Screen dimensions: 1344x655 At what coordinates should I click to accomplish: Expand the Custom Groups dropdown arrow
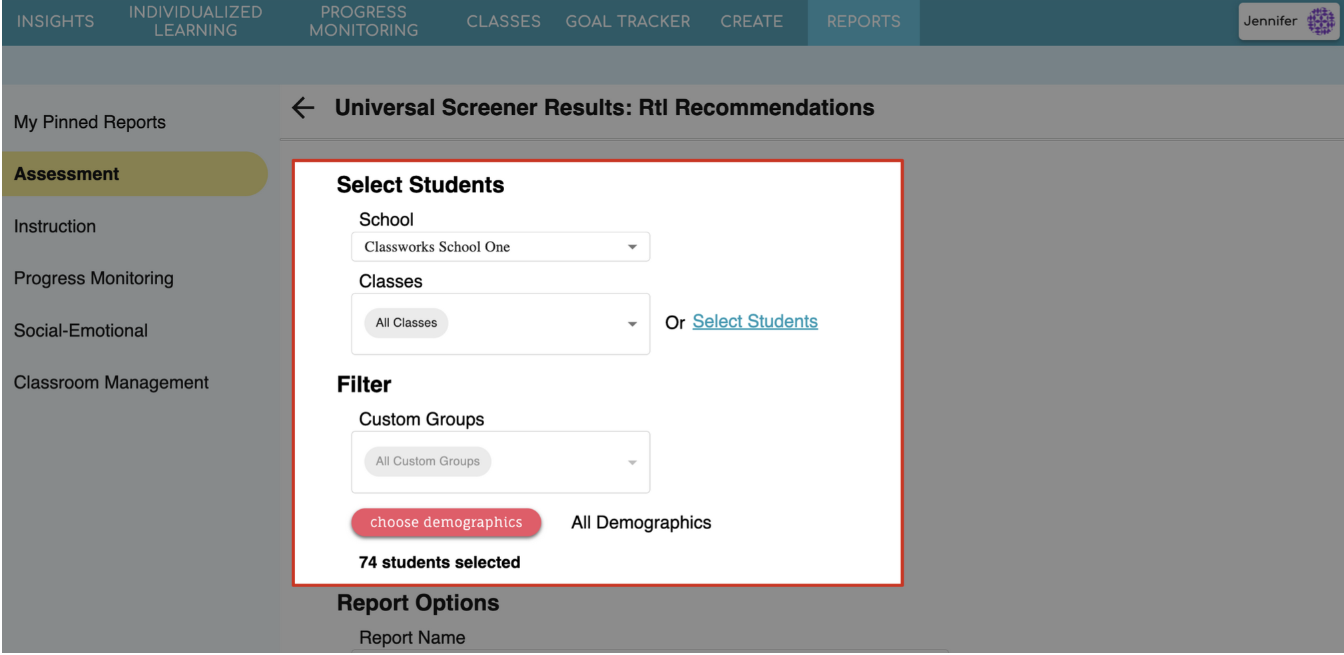[631, 463]
